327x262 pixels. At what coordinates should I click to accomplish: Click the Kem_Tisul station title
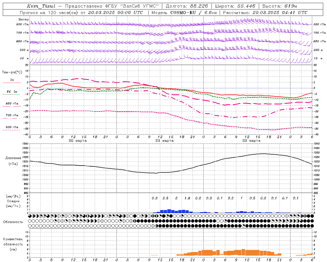[x=41, y=6]
